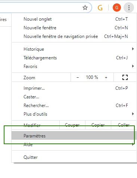
Task: Click the bookmark star icon
Action: pos(85,8)
